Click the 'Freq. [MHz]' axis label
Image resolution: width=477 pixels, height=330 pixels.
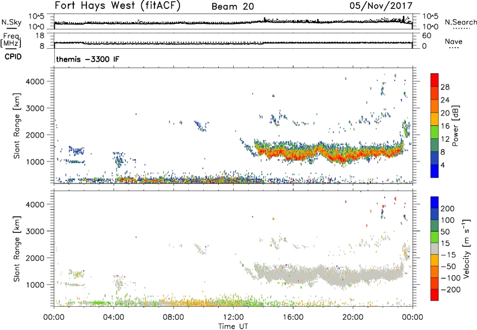tap(11, 41)
